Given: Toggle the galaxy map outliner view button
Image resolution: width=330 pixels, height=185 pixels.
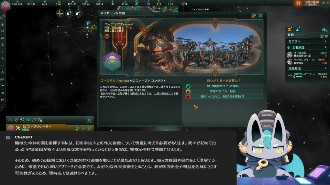Looking at the screenshot, I should click(324, 30).
